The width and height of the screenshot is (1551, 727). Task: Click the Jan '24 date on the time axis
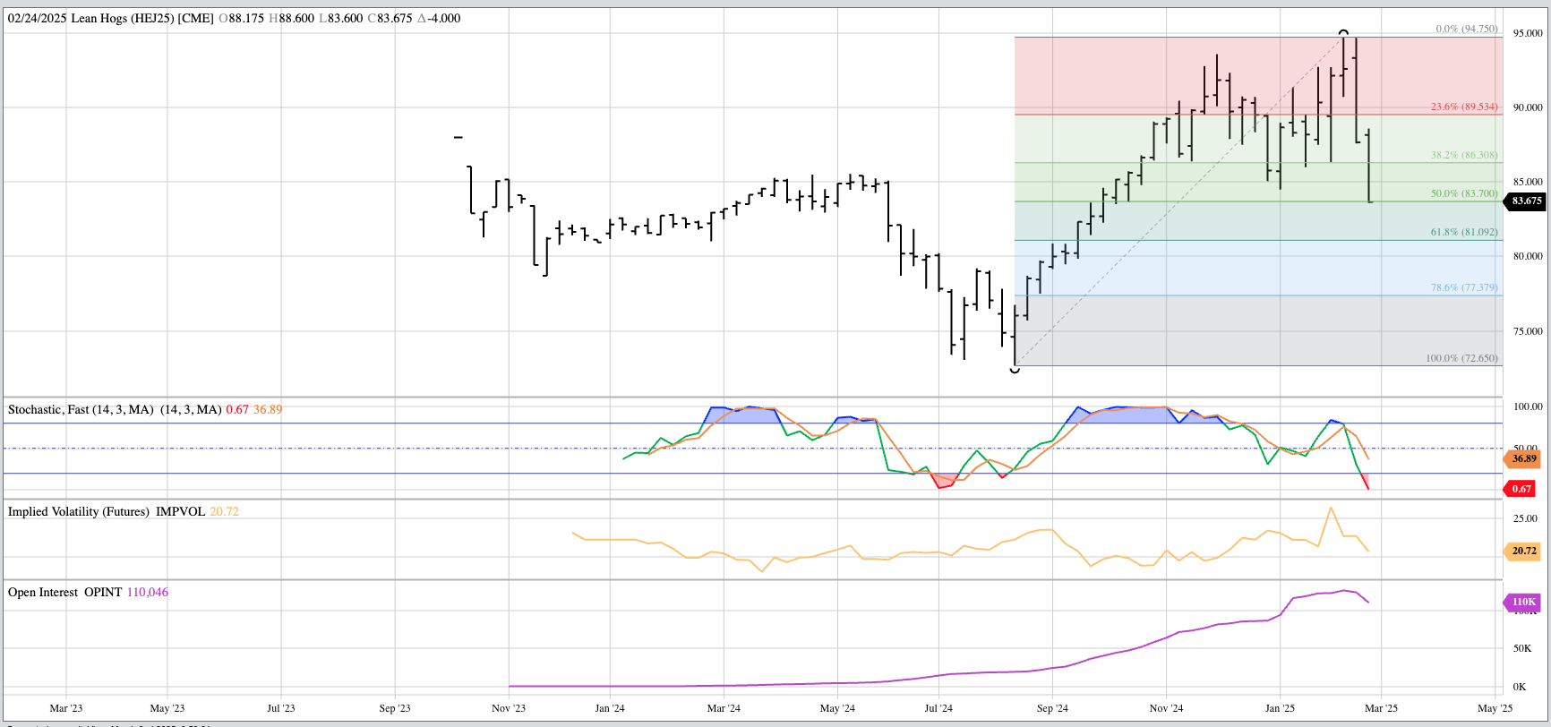pos(610,708)
